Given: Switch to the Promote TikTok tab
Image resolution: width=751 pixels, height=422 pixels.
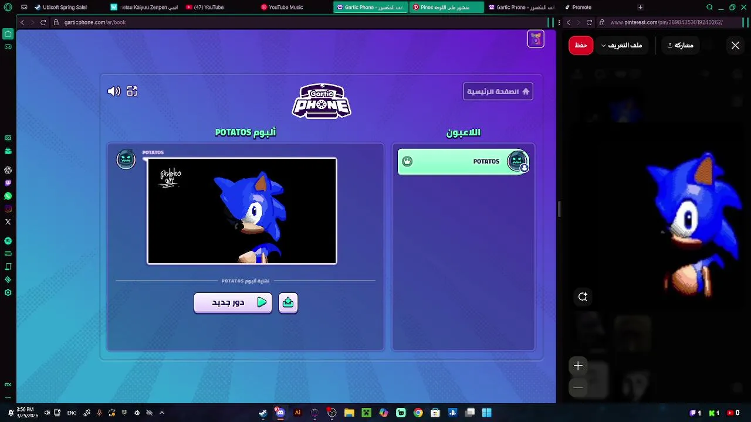Looking at the screenshot, I should pyautogui.click(x=598, y=8).
